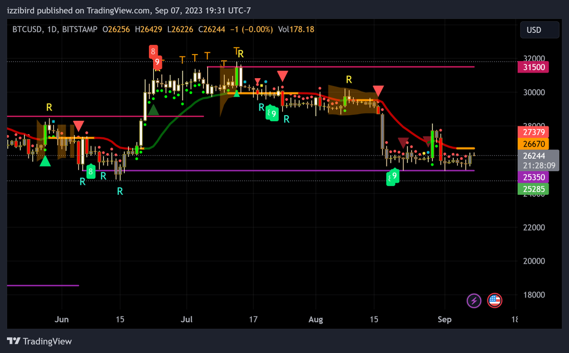Click the green '9' badge under the mid-July candles

pos(273,113)
